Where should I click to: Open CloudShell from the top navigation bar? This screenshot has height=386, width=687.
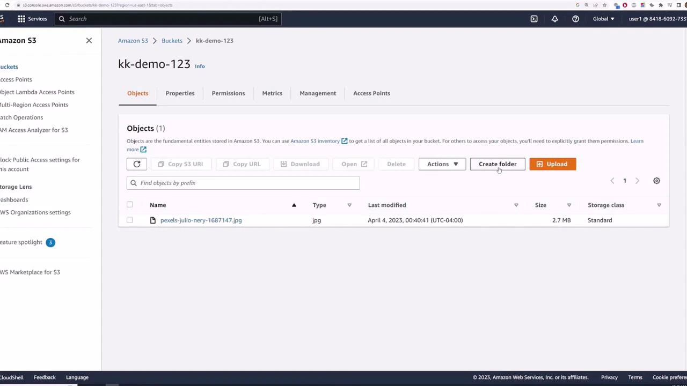coord(534,19)
